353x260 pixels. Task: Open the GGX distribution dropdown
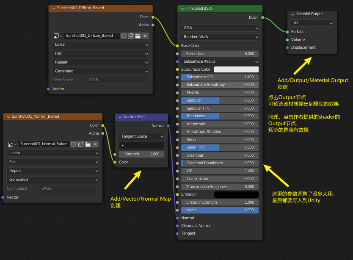[220, 28]
